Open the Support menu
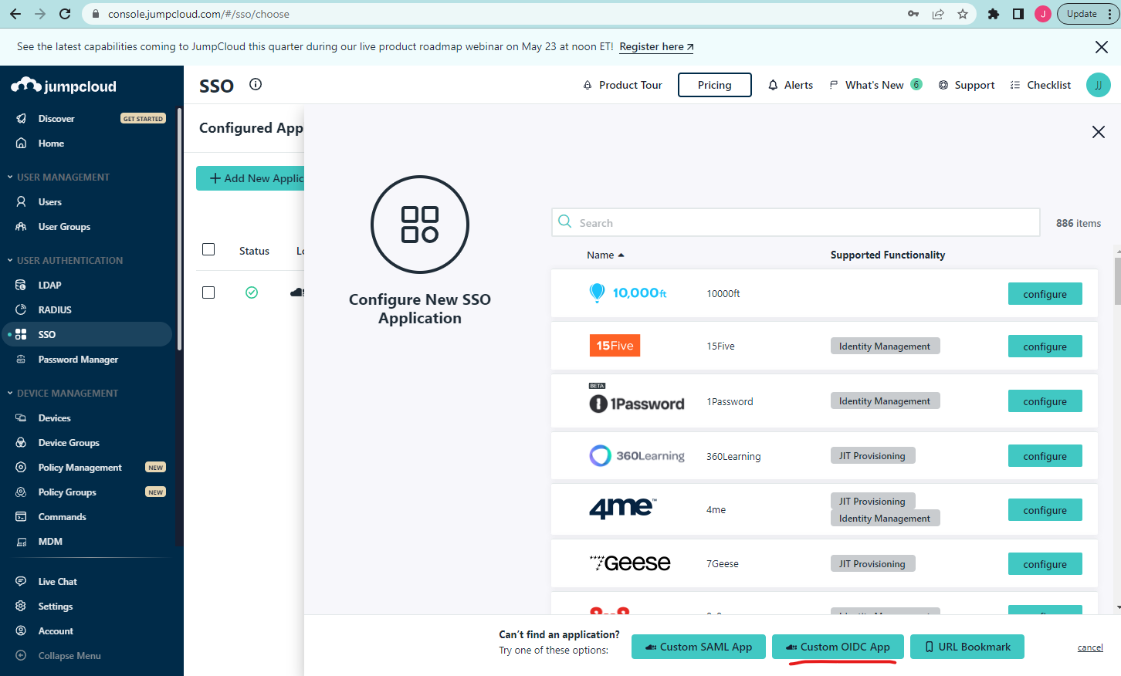This screenshot has height=676, width=1121. click(967, 85)
